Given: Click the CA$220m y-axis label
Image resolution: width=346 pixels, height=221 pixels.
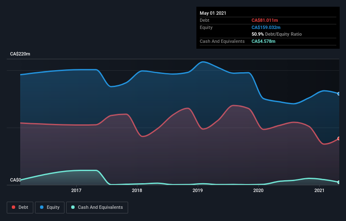Looking at the screenshot, I should click(20, 54).
